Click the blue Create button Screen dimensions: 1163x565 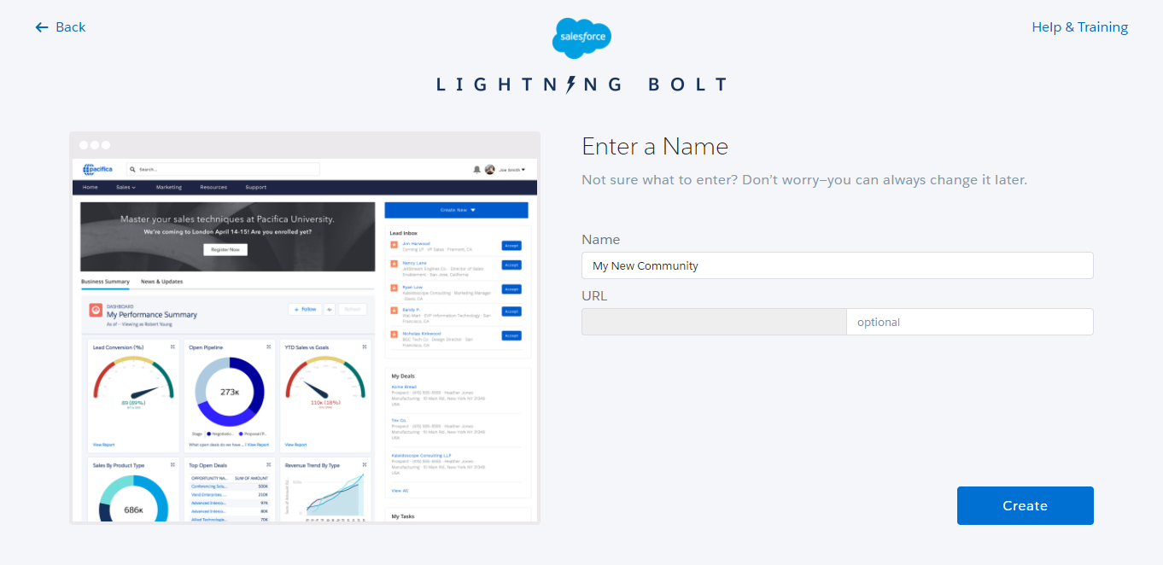click(x=1025, y=505)
